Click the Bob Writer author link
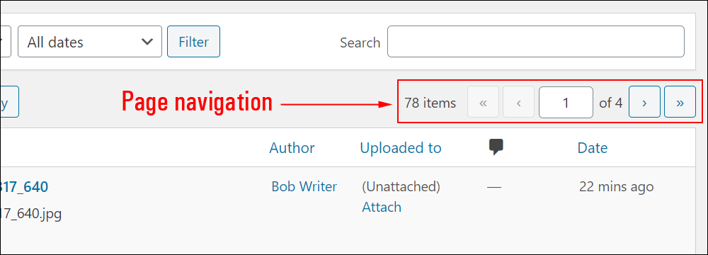 (x=304, y=187)
